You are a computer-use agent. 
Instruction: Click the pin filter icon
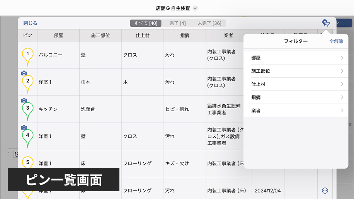[x=326, y=23]
